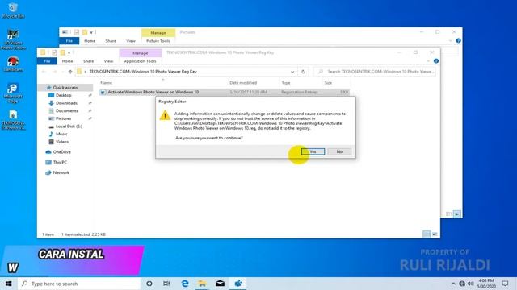Screen dimensions: 517x290
Task: Open the Quick Access Toolbar customize dropdown
Action: coord(69,52)
